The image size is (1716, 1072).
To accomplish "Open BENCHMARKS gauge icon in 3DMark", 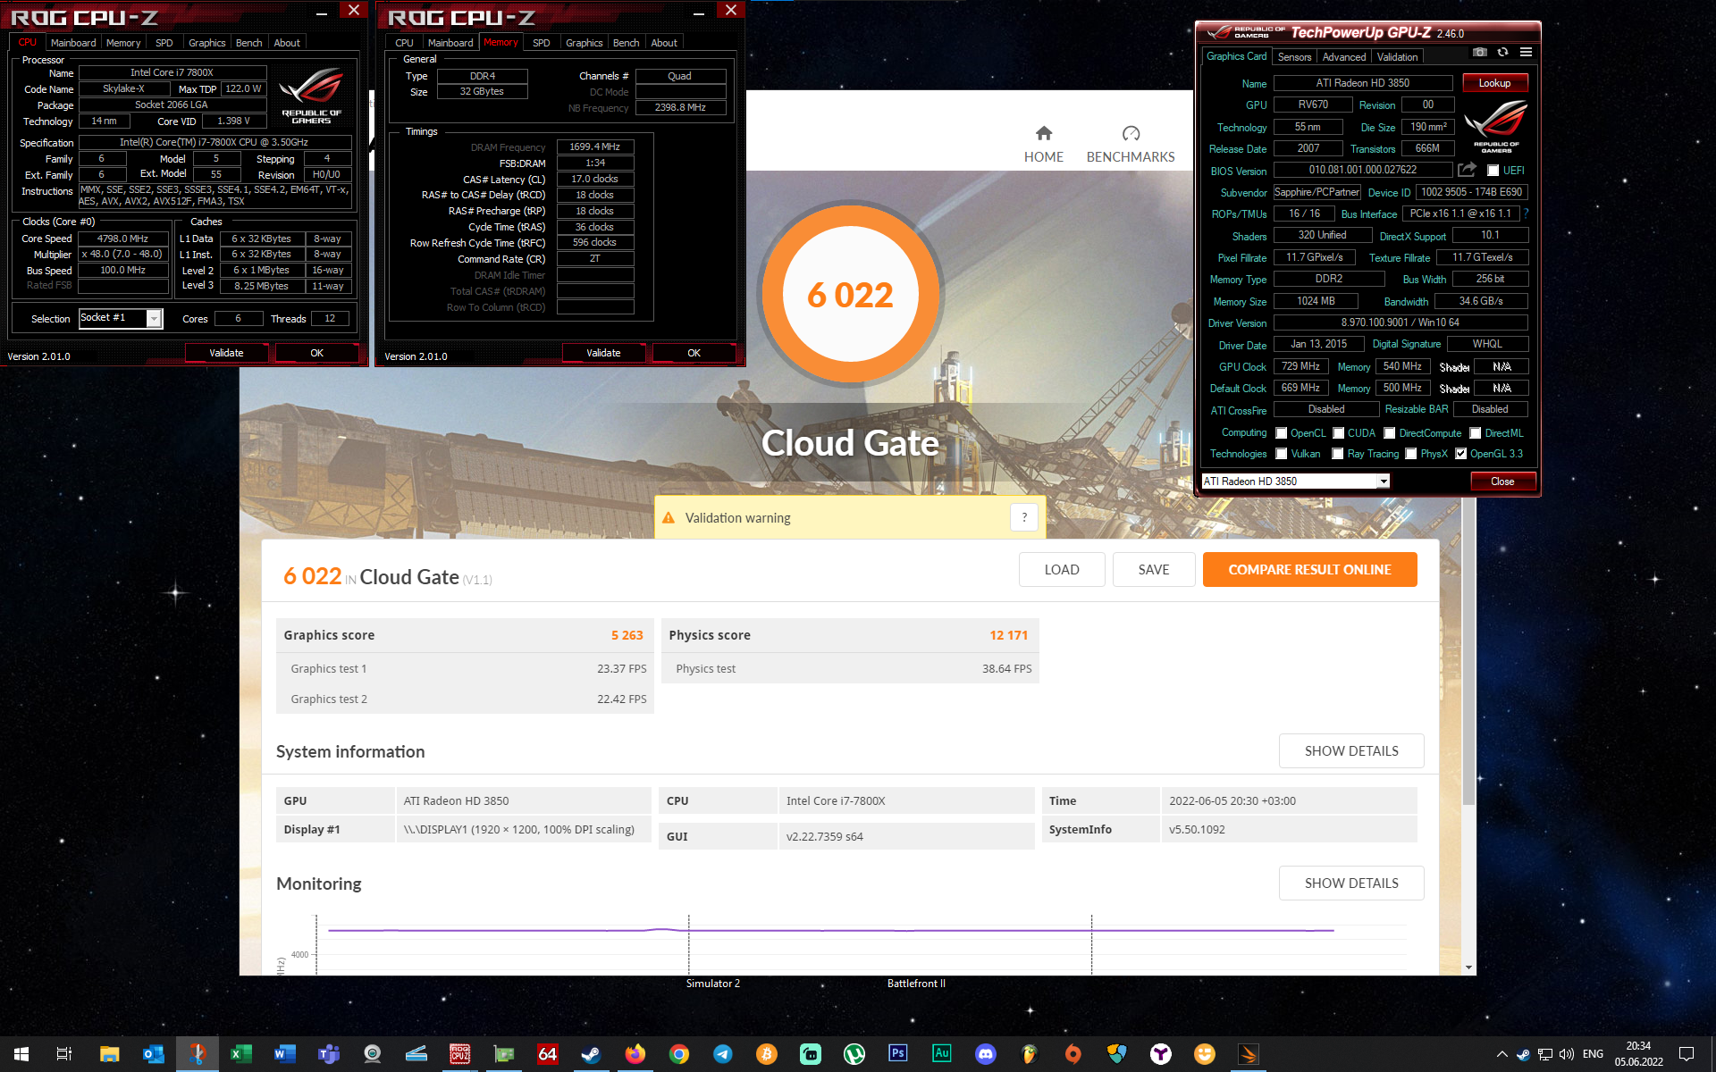I will [1131, 133].
